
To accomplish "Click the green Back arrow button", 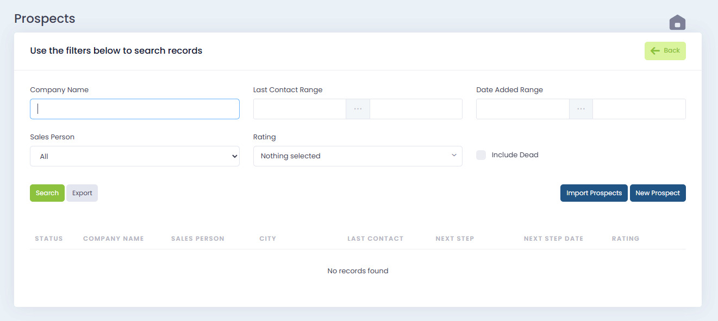I will (x=665, y=51).
